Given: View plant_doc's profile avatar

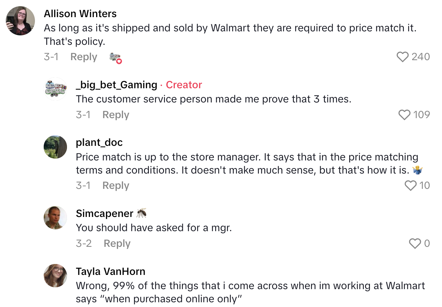Looking at the screenshot, I should 55,147.
